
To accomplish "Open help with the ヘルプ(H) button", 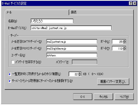I will [x=124, y=97].
